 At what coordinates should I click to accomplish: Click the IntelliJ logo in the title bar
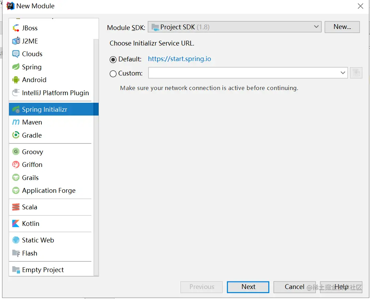pos(10,6)
